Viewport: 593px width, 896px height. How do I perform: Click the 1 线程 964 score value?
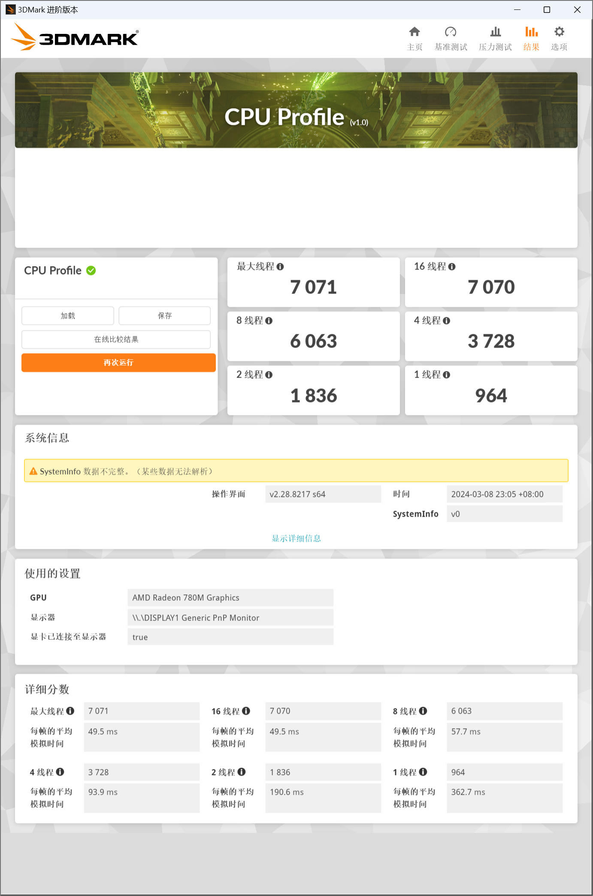[491, 396]
